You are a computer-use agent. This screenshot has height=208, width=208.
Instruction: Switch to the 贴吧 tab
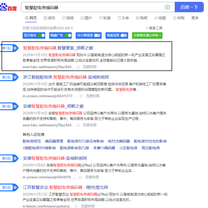click(x=142, y=18)
